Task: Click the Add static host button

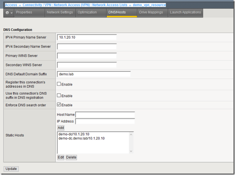Action: pos(61,128)
